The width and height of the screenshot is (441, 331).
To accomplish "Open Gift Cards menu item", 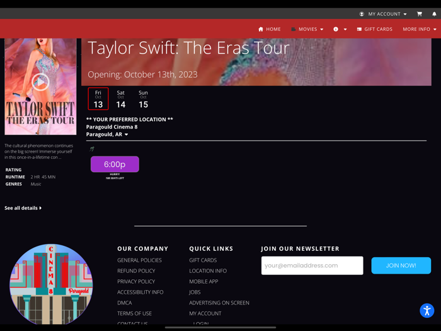I will 378,29.
